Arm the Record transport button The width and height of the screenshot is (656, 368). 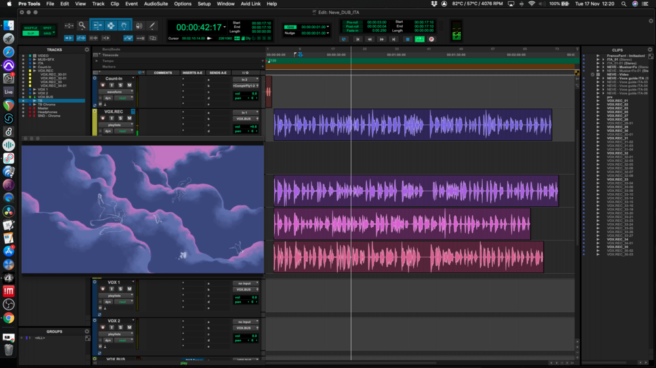click(432, 39)
